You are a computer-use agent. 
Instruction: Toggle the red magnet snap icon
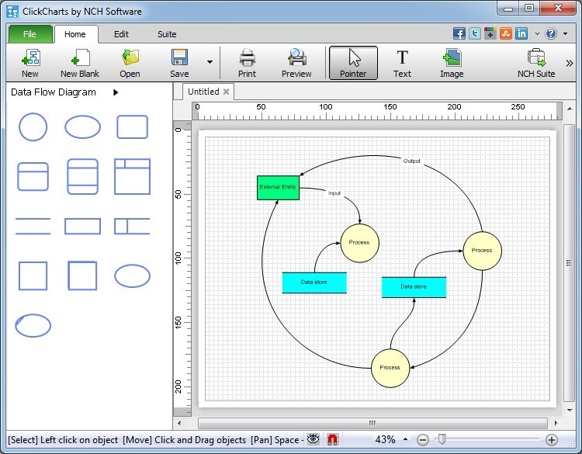[x=333, y=439]
